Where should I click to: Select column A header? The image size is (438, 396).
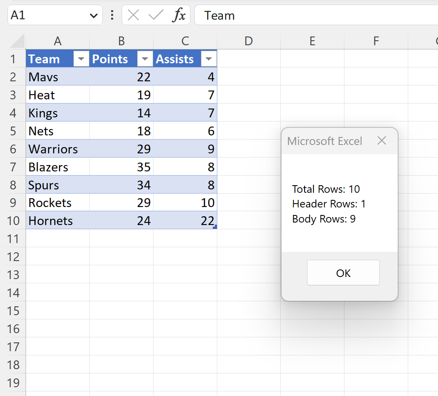(57, 41)
